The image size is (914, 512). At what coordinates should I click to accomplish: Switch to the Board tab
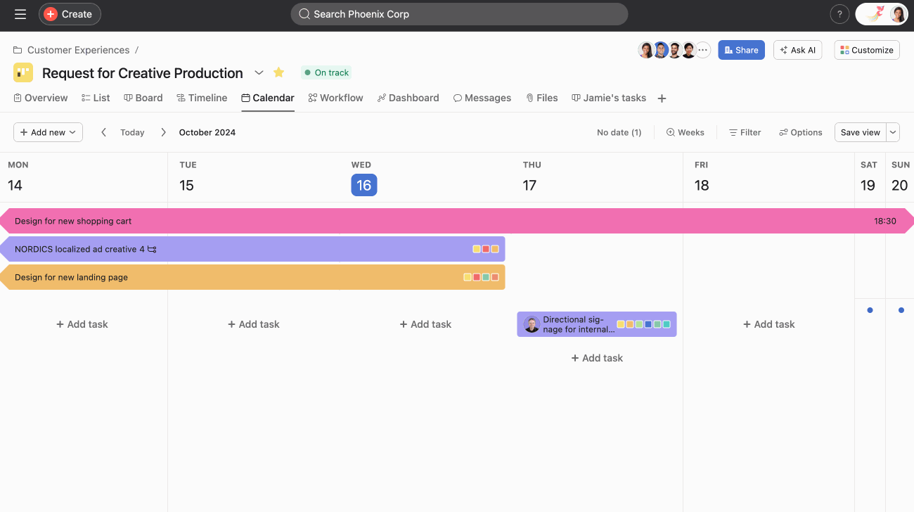[x=143, y=98]
